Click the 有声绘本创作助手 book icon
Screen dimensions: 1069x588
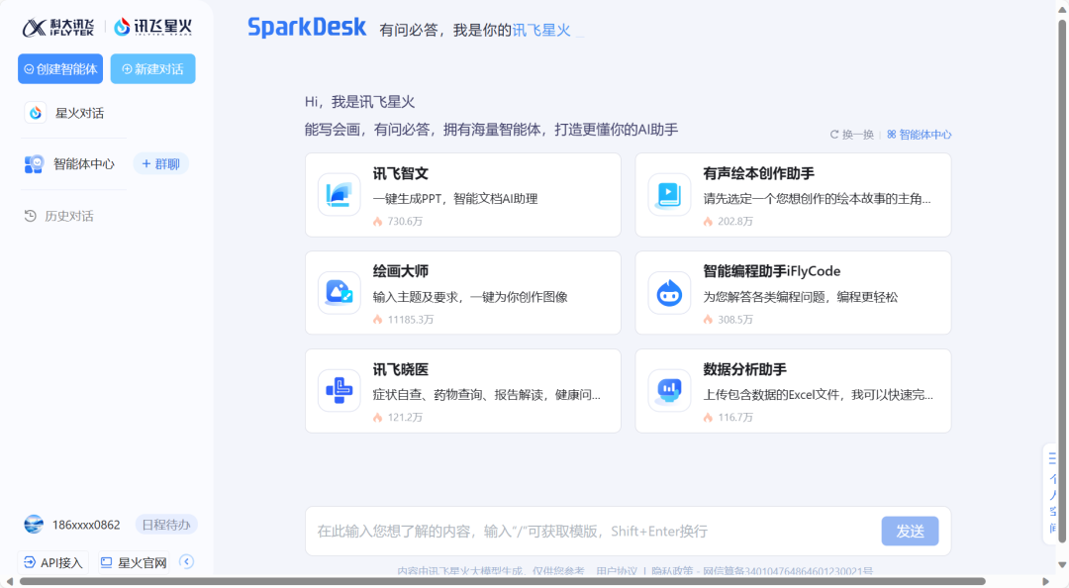(x=669, y=195)
